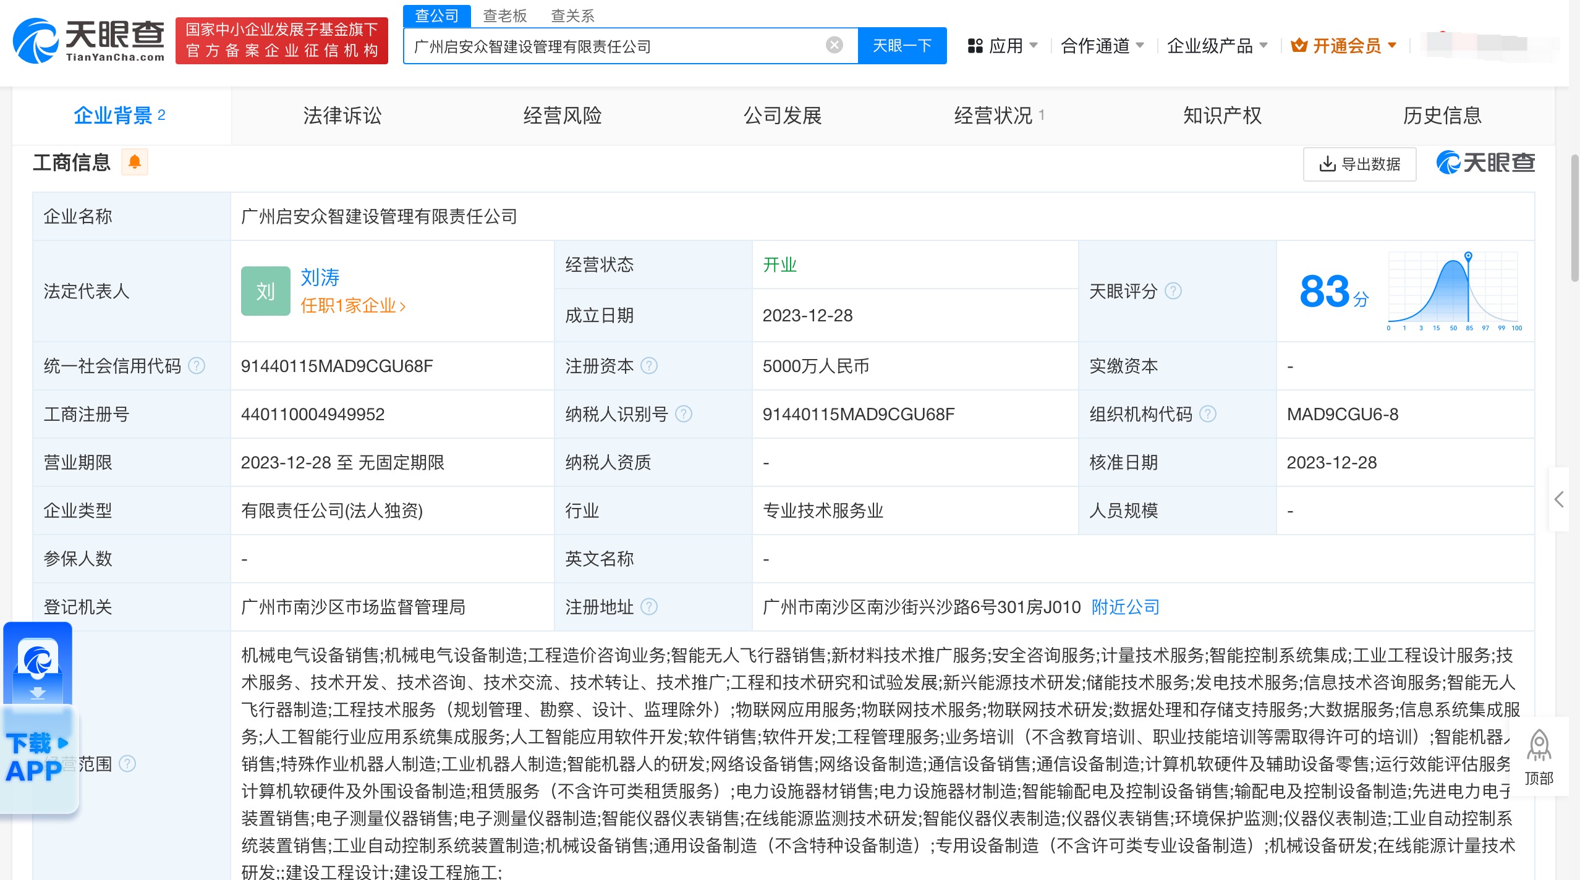Open the 附近公司 link
The image size is (1580, 880).
click(1125, 607)
